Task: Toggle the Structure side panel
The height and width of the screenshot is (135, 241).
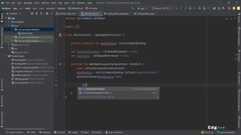Action: 2,85
